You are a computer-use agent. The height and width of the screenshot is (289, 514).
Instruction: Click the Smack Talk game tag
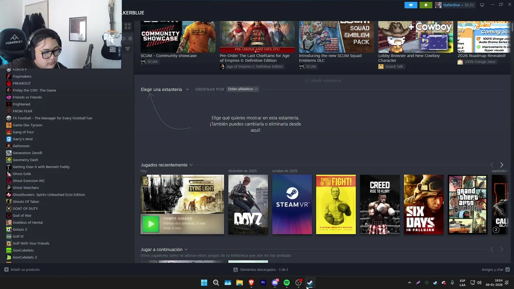tap(391, 66)
